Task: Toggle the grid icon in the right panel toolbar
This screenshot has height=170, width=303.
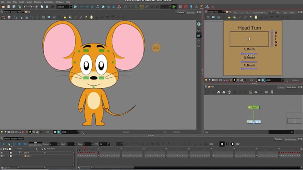Action: coord(208,17)
